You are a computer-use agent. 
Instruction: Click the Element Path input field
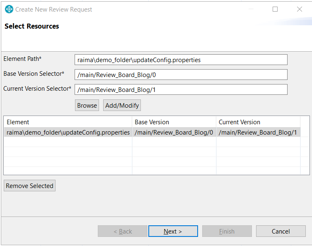(x=181, y=60)
